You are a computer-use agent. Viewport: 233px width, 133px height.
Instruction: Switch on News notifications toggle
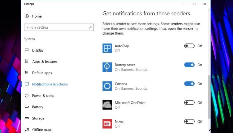click(x=189, y=122)
